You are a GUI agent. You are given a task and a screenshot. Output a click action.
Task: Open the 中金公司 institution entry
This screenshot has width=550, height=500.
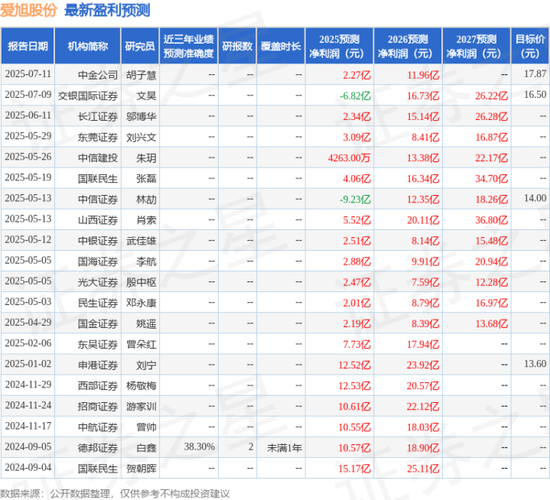point(98,74)
